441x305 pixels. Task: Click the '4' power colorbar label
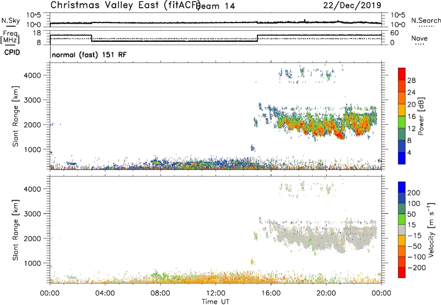[409, 153]
